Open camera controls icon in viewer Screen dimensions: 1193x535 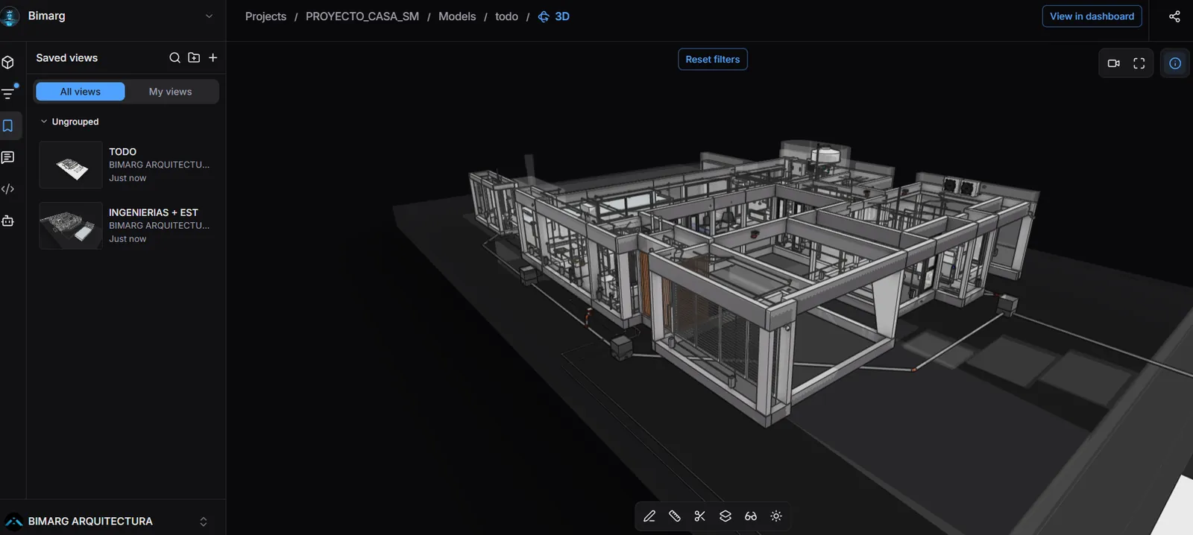pyautogui.click(x=1114, y=63)
